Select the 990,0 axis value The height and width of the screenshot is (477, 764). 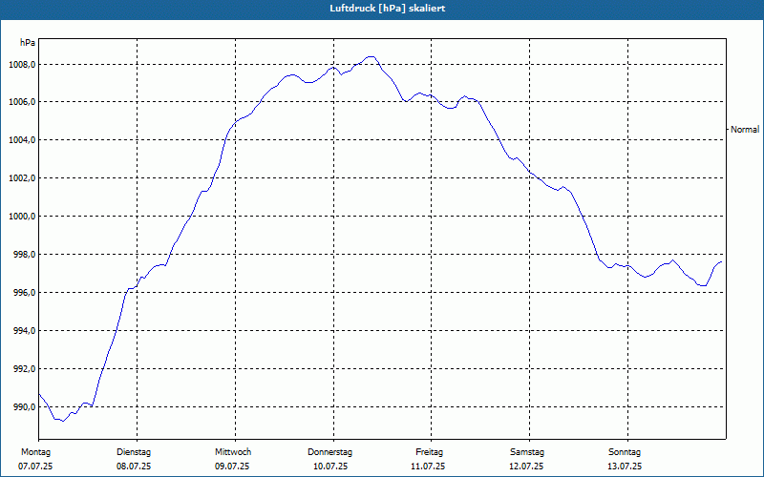(24, 407)
